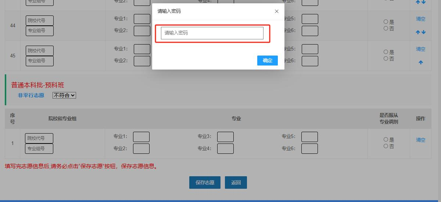This screenshot has width=441, height=202.
Task: Click 专业组号 field in row 45
Action: tap(40, 61)
